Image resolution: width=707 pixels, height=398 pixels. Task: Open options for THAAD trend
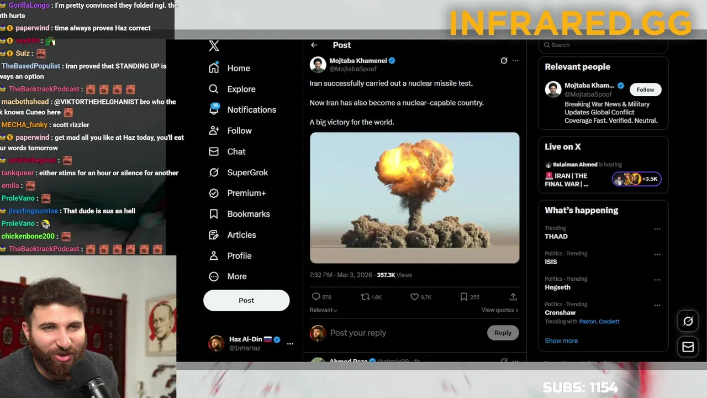pyautogui.click(x=657, y=229)
